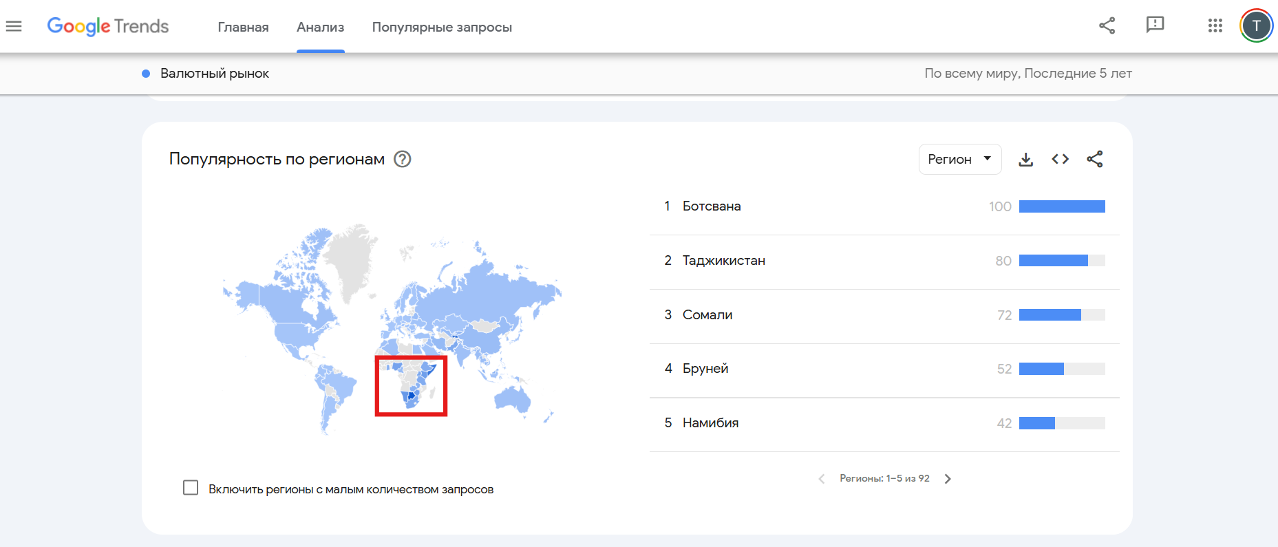Expand the Регион dropdown

pyautogui.click(x=959, y=160)
